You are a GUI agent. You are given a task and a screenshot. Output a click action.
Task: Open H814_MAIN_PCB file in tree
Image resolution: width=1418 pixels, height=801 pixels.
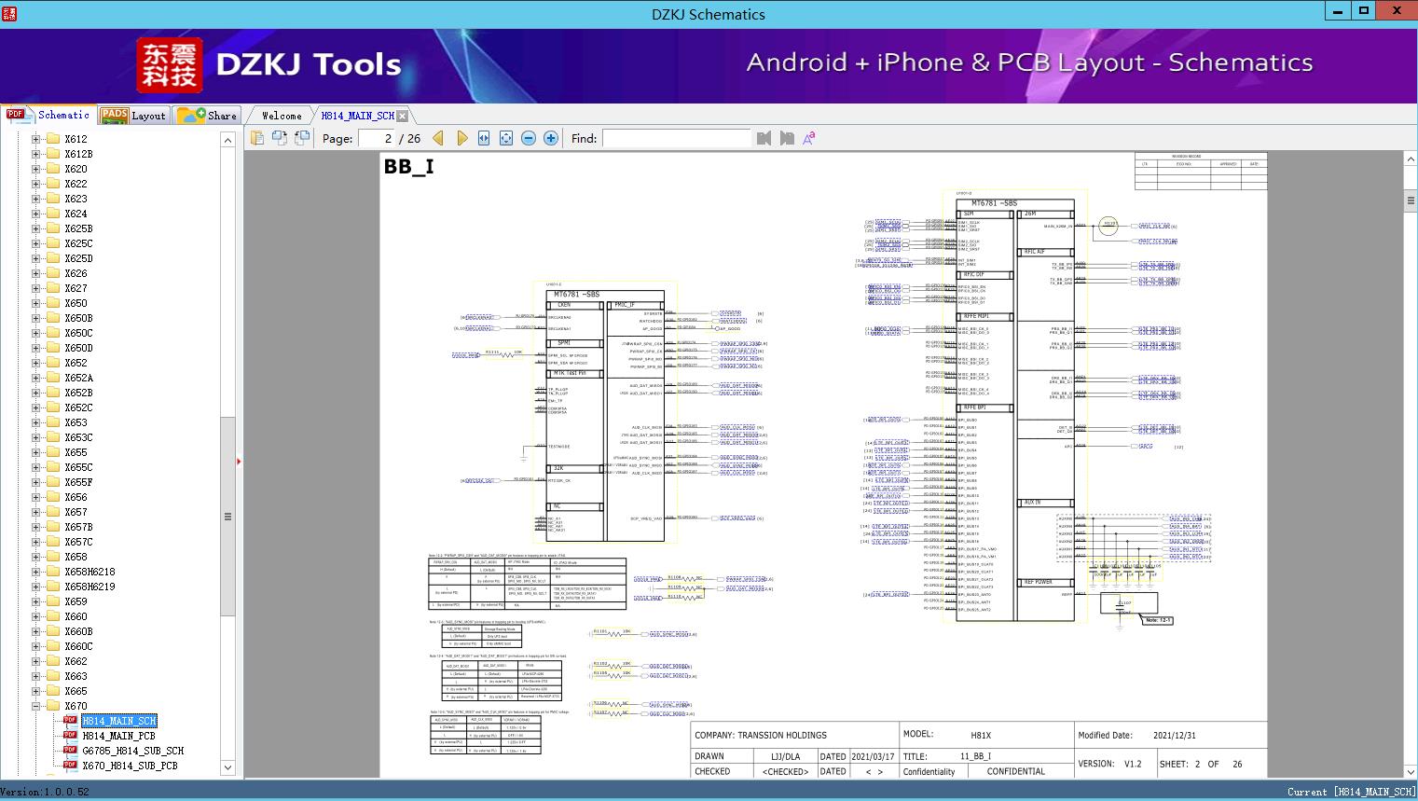pyautogui.click(x=118, y=736)
